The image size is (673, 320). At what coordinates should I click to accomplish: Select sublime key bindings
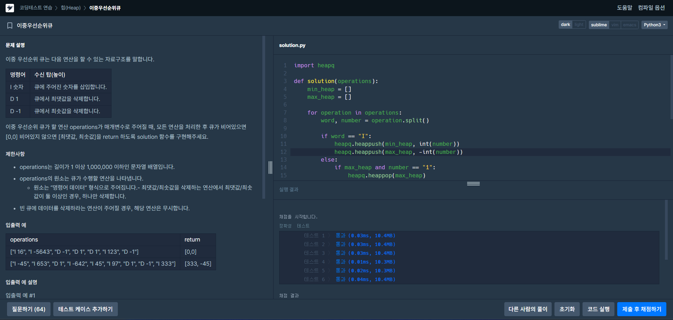(599, 25)
